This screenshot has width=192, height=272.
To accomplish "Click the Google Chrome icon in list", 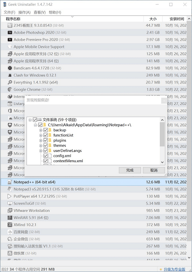I will (x=10, y=90).
